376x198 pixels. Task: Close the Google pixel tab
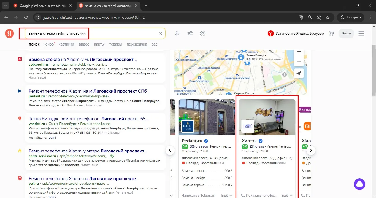click(71, 6)
